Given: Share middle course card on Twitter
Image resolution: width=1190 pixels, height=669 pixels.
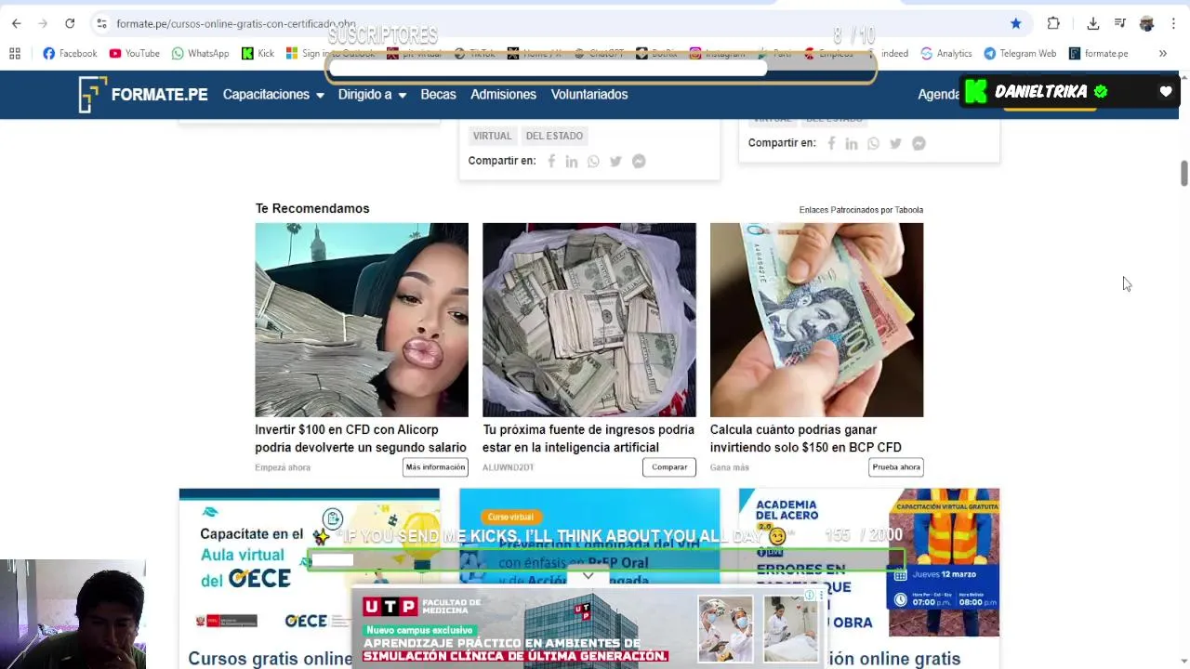Looking at the screenshot, I should tap(615, 162).
